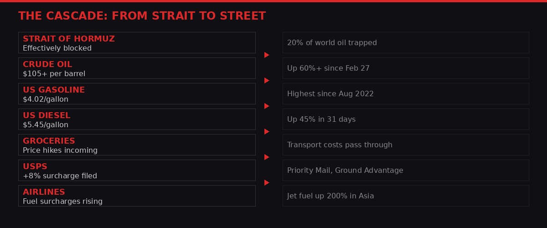
Task: Choose the US DIESEL $5.45/gallon box
Action: tap(137, 119)
